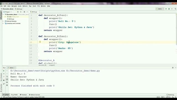Expand External Libraries node
The height and width of the screenshot is (100, 177).
3,21
